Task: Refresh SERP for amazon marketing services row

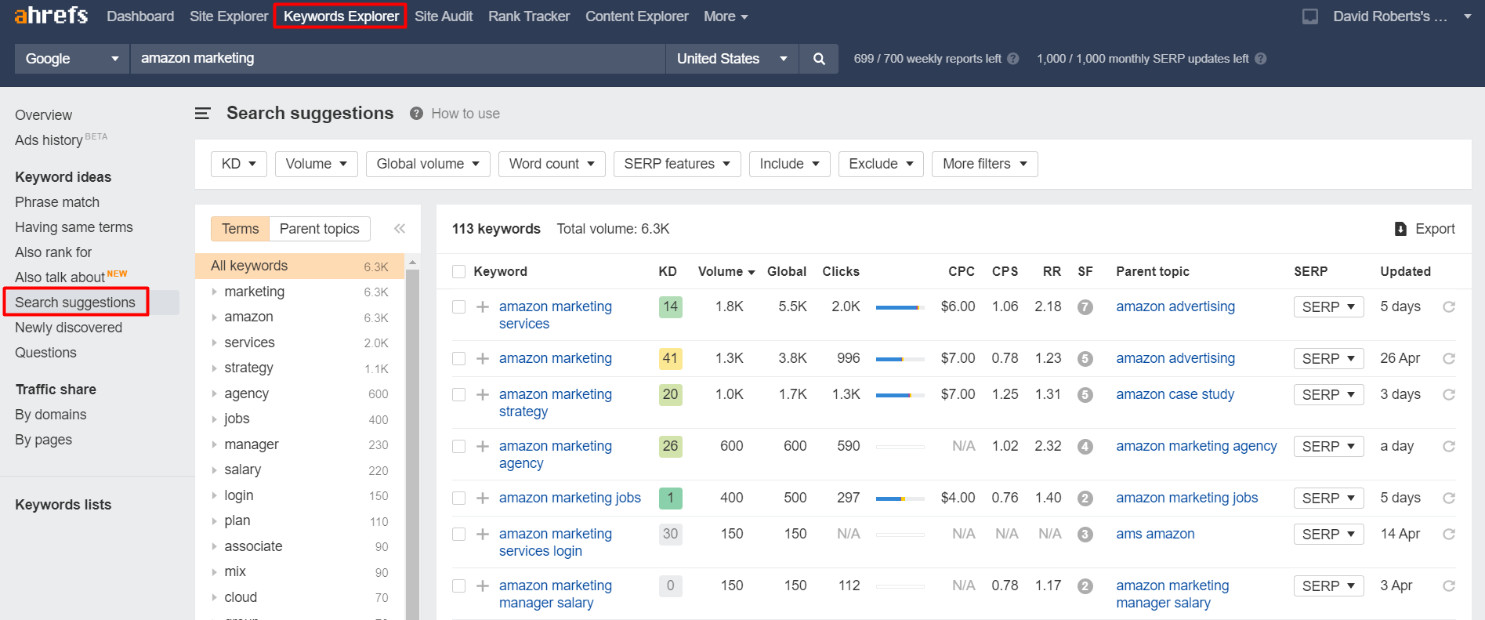Action: coord(1449,306)
